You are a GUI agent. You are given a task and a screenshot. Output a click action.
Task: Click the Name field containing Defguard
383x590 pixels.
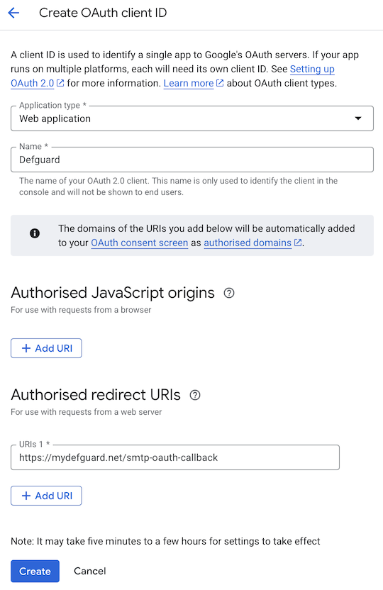[x=192, y=160]
